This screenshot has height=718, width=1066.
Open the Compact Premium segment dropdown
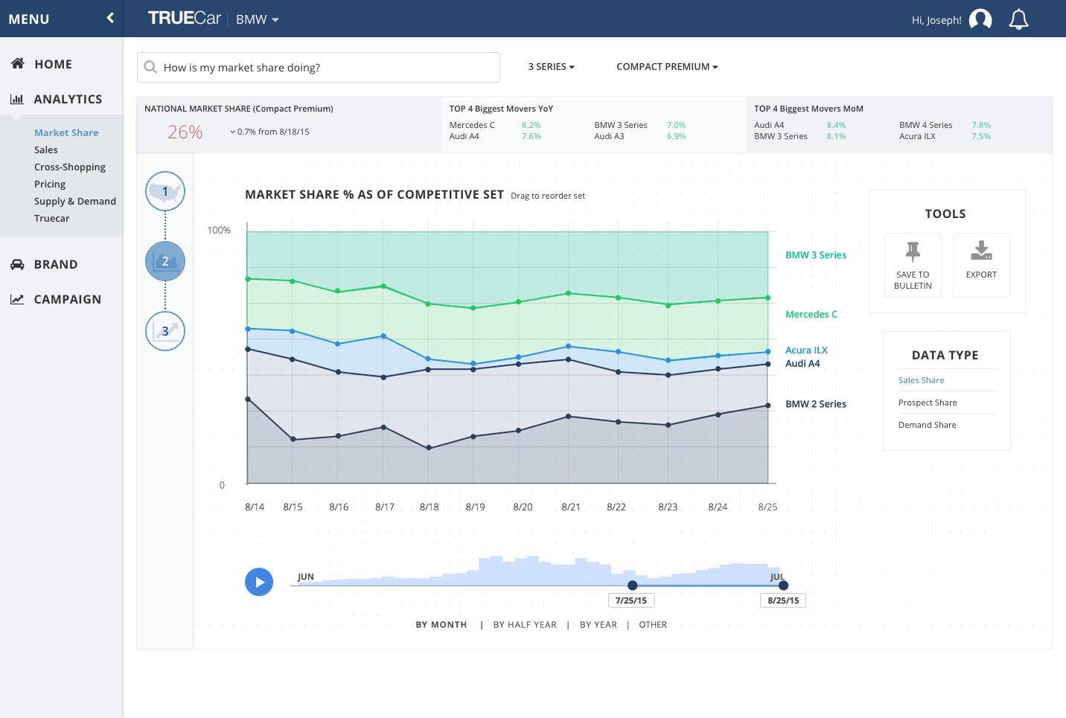click(x=667, y=66)
